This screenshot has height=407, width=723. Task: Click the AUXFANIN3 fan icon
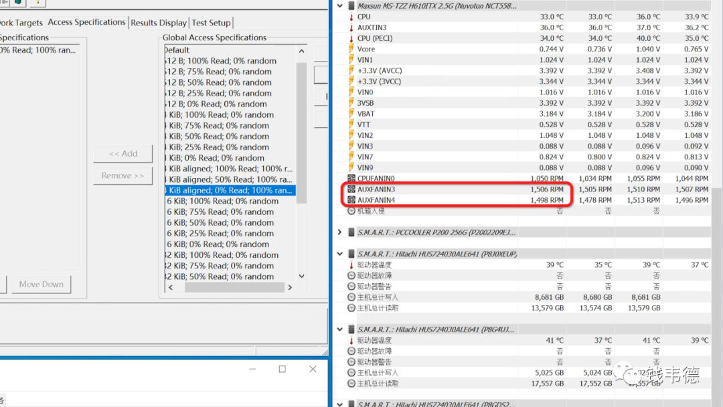pos(351,189)
